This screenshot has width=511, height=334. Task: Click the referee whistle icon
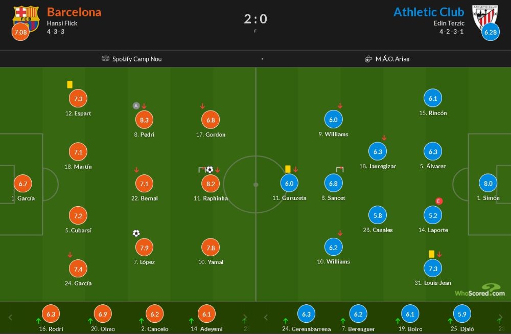[x=368, y=59]
